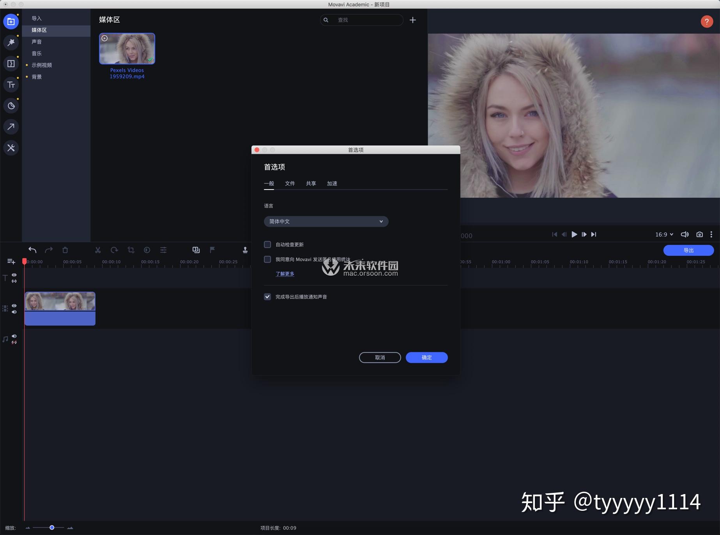This screenshot has height=535, width=720.
Task: Toggle audio track link icon
Action: click(14, 342)
